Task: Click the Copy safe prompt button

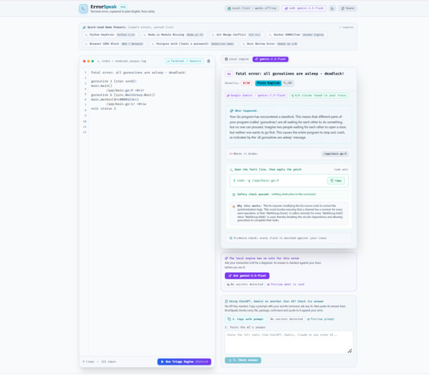Action: click(x=245, y=319)
